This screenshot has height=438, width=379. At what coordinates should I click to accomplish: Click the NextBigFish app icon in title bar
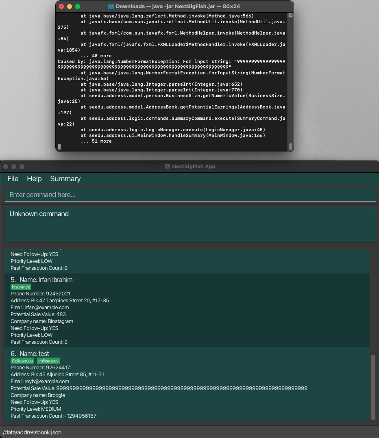pyautogui.click(x=168, y=166)
